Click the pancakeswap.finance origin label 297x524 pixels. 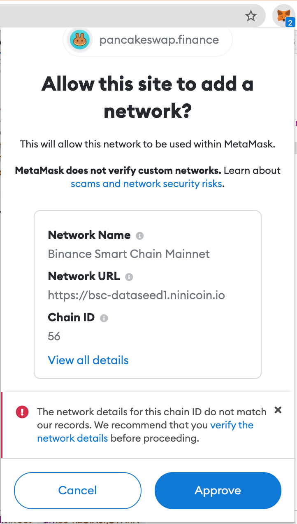pyautogui.click(x=159, y=40)
